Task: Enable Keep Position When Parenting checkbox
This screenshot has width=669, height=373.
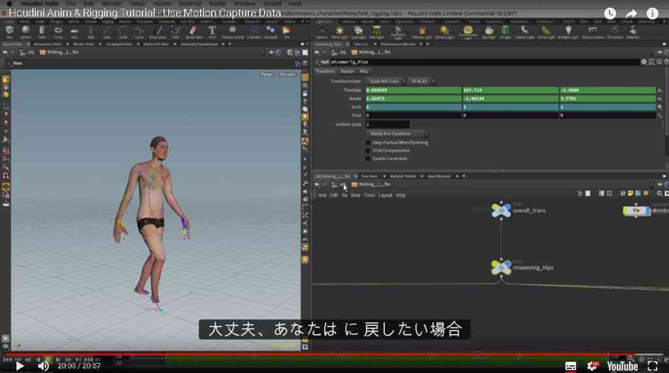Action: 368,142
